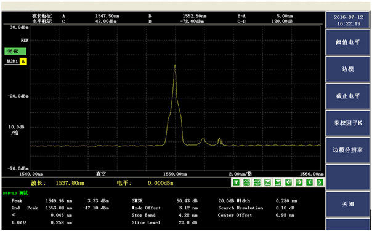372x231 pixels.
Task: Click the -20.0dBm axis label
Action: [18, 96]
